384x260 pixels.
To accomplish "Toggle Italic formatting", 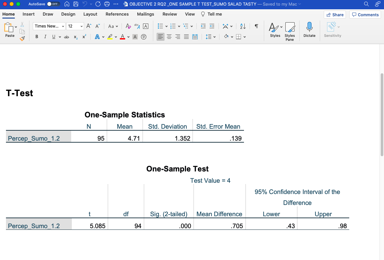I will 45,37.
